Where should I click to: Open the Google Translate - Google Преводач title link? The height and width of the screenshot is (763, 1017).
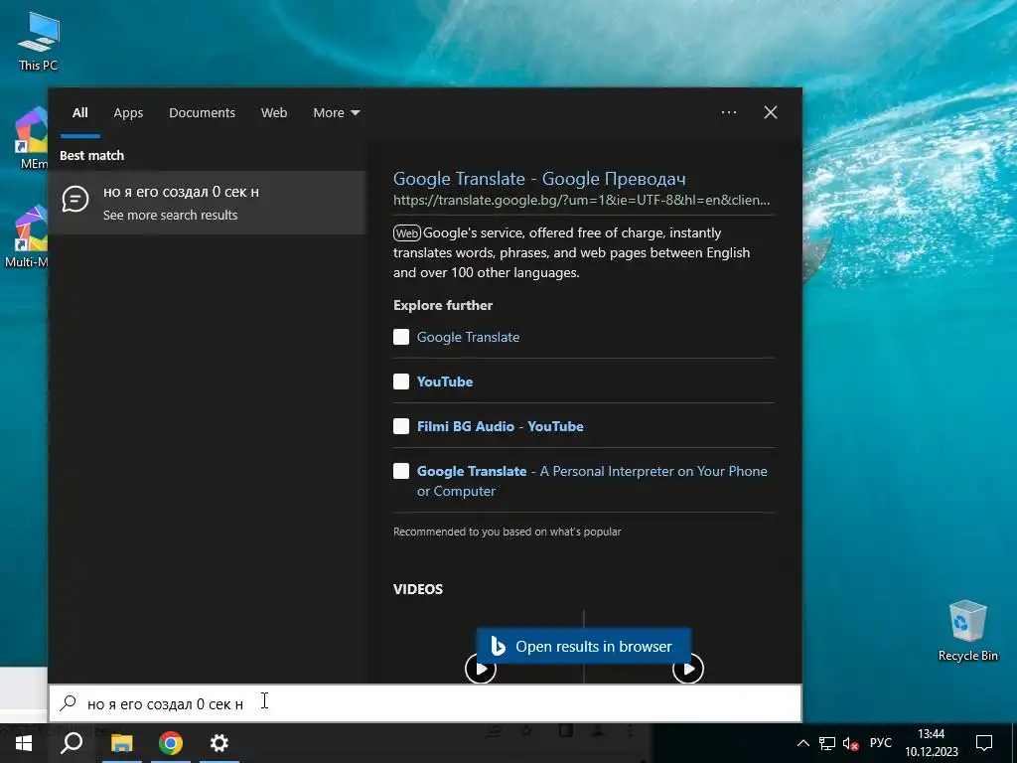(539, 179)
